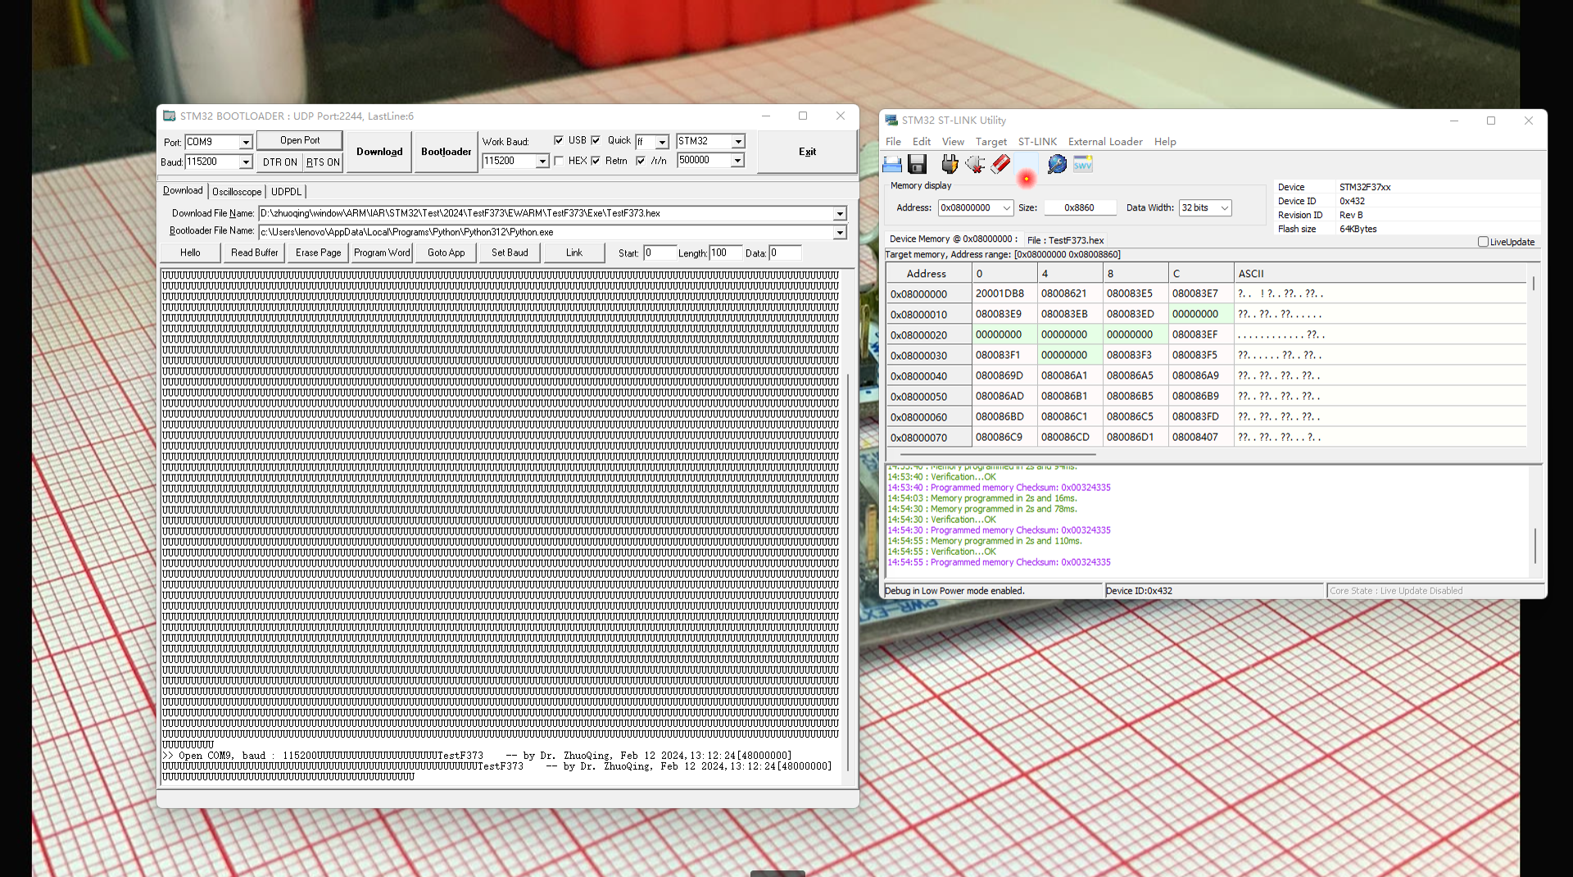Click the Read Buffer button
Image resolution: width=1573 pixels, height=877 pixels.
254,252
